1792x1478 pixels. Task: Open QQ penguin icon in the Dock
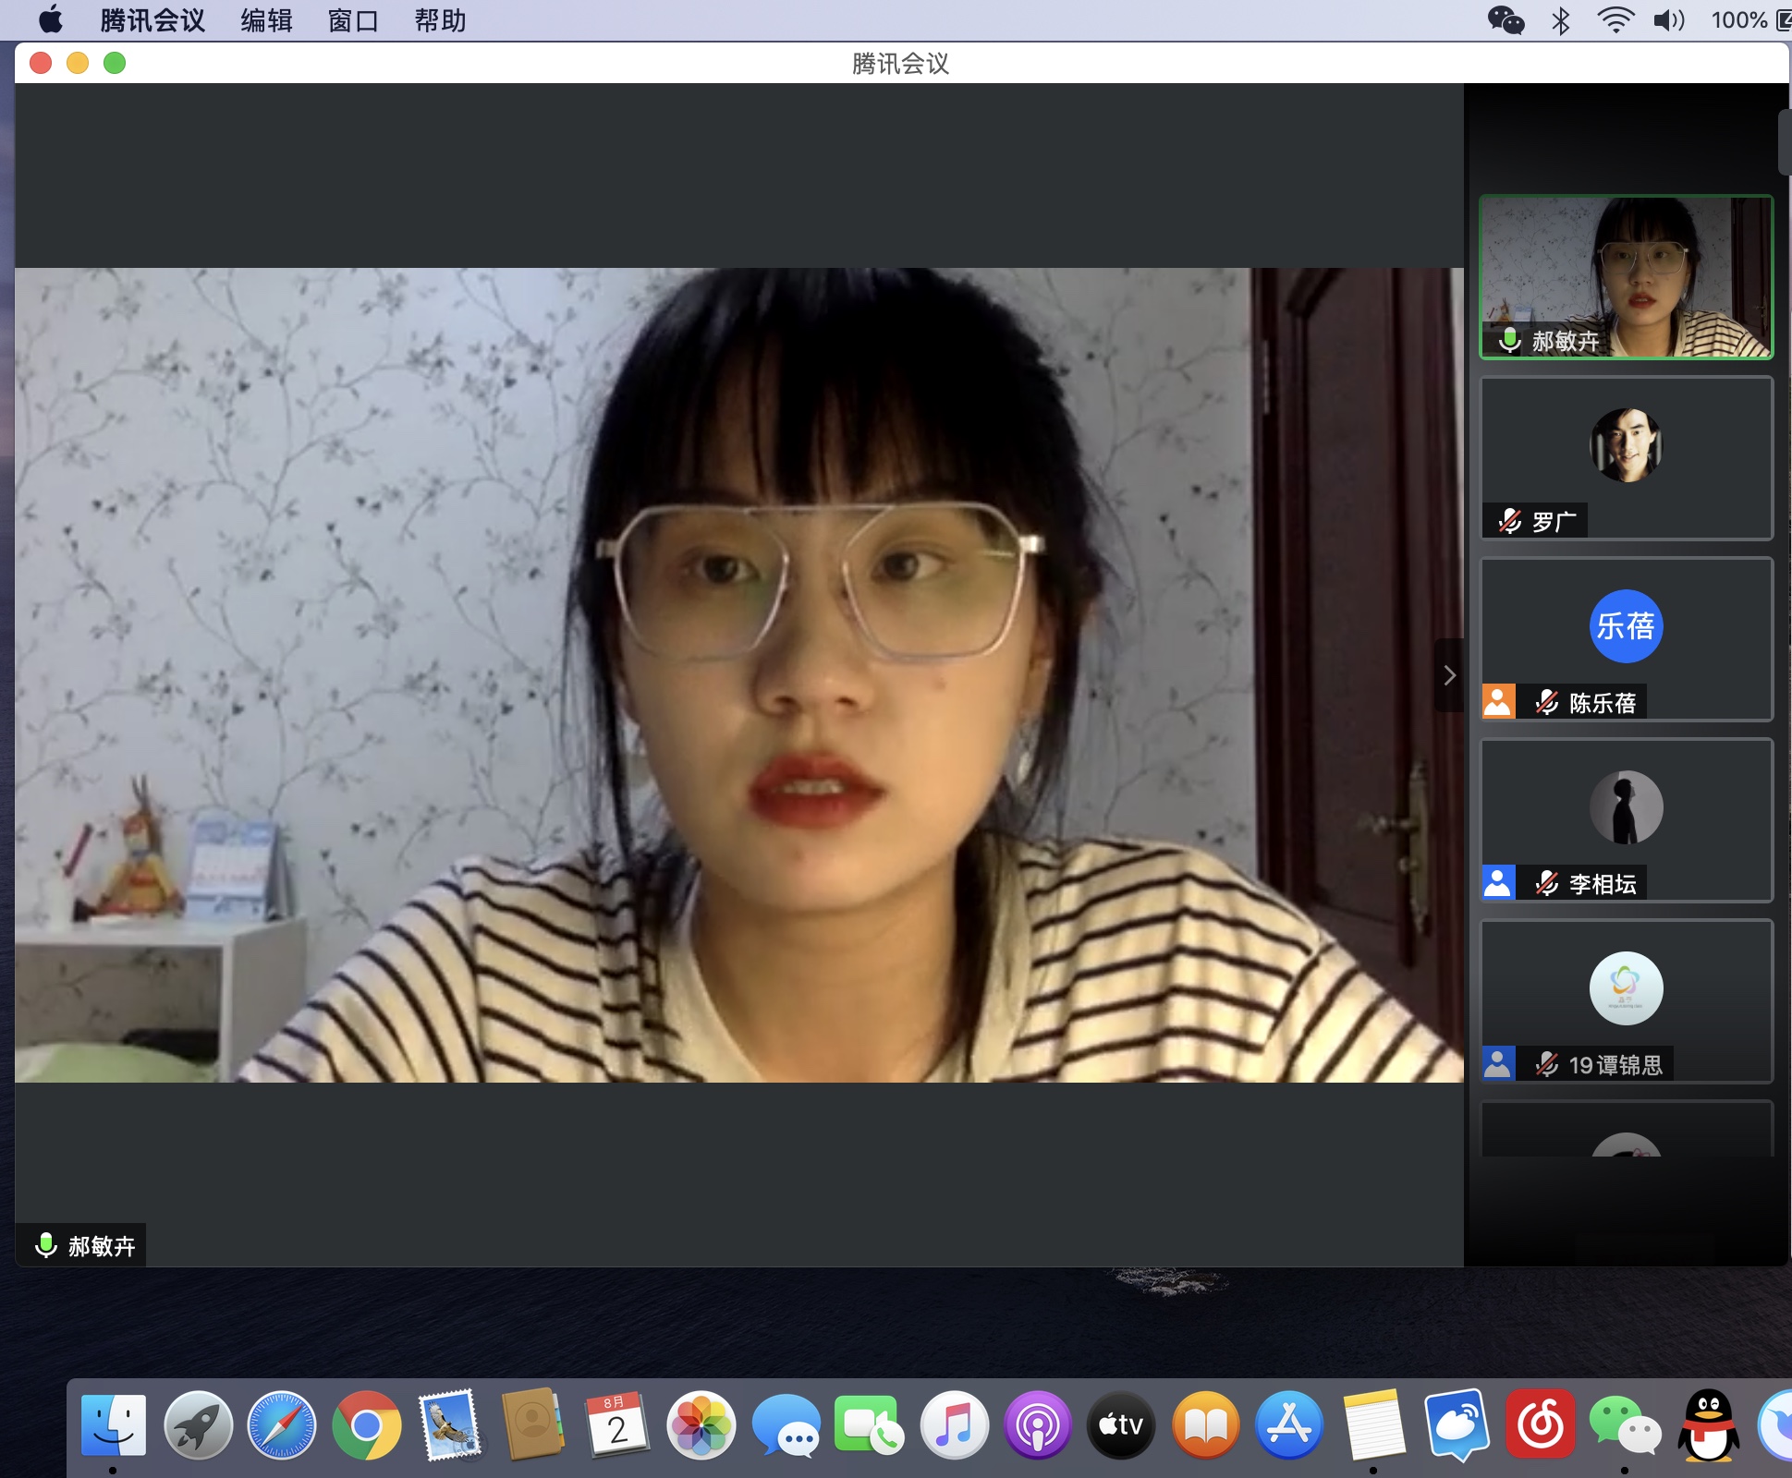1709,1425
